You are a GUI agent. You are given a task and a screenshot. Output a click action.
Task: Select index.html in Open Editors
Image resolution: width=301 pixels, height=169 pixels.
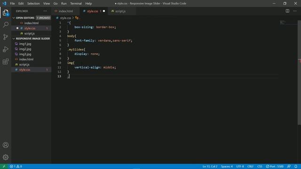pos(32,23)
